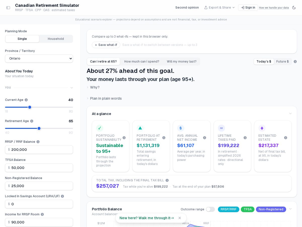This screenshot has width=302, height=227.
Task: Click wavy lines icon on Lifetime Taxes card
Action: click(221, 128)
